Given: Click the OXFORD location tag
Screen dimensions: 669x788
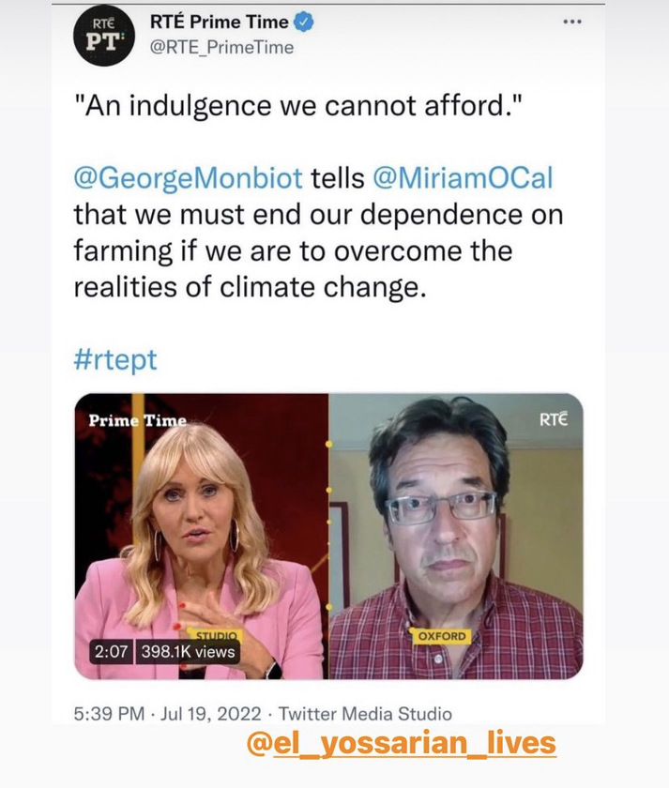Looking at the screenshot, I should (x=441, y=636).
